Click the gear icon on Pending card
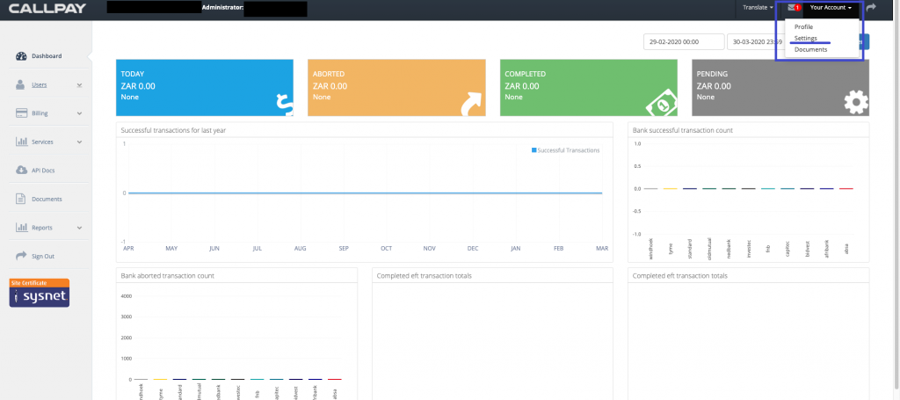 tap(854, 103)
